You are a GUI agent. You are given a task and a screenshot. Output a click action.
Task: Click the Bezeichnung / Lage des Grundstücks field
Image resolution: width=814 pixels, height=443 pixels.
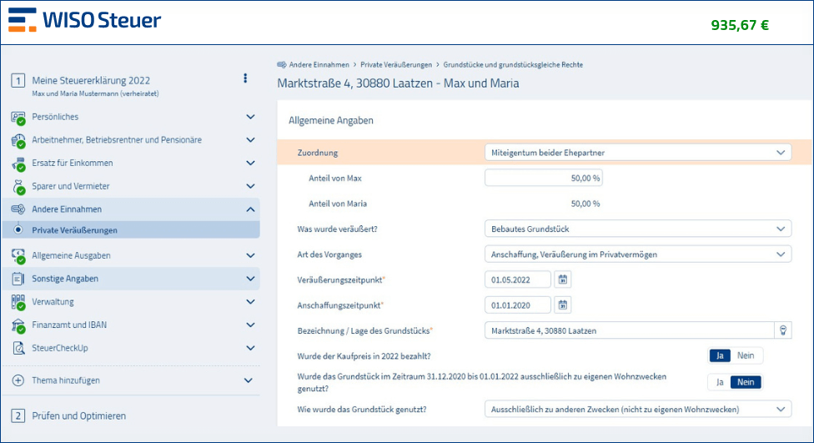[629, 330]
